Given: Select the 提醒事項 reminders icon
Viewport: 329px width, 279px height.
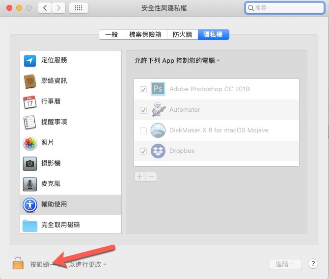Looking at the screenshot, I should tap(30, 122).
